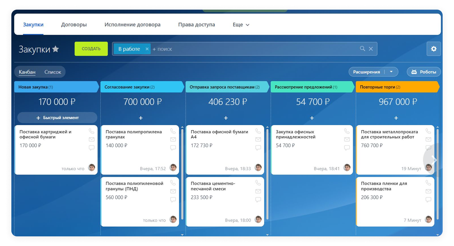Image resolution: width=454 pixels, height=246 pixels.
Task: Click mail icon on 'Поставка картриджей' card
Action: tap(91, 139)
